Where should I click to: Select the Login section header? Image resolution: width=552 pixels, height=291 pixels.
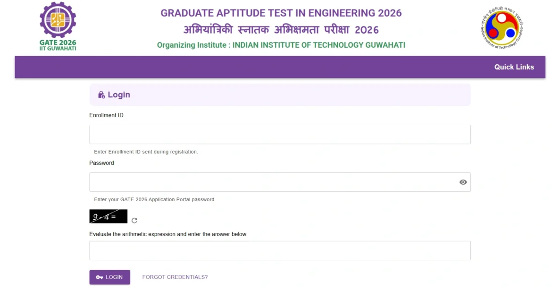click(x=119, y=94)
